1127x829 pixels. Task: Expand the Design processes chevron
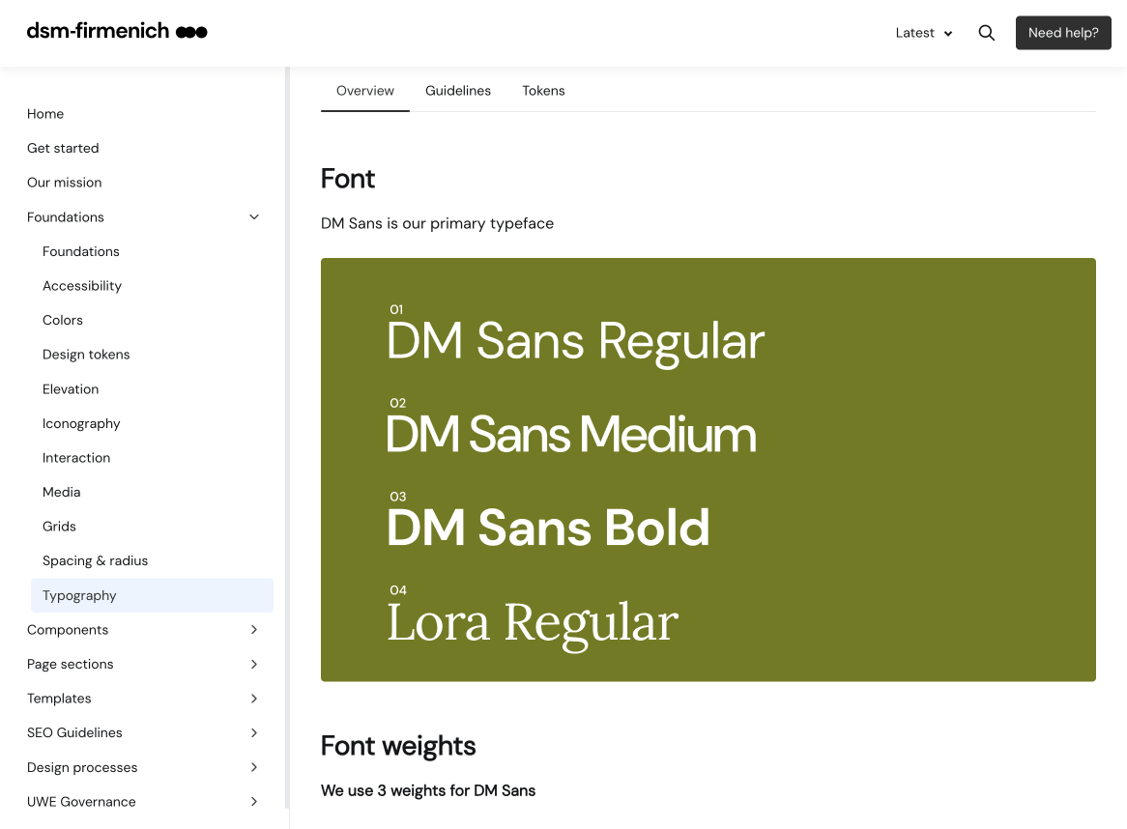(254, 767)
